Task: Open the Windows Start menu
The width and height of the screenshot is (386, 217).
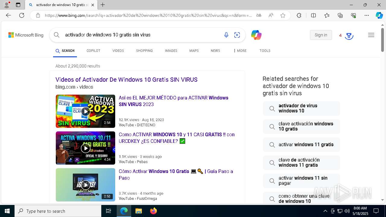Action: tap(7, 211)
